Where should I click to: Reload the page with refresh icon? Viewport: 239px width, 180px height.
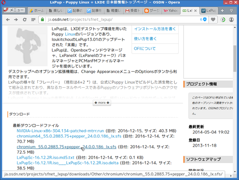pyautogui.click(x=24, y=19)
